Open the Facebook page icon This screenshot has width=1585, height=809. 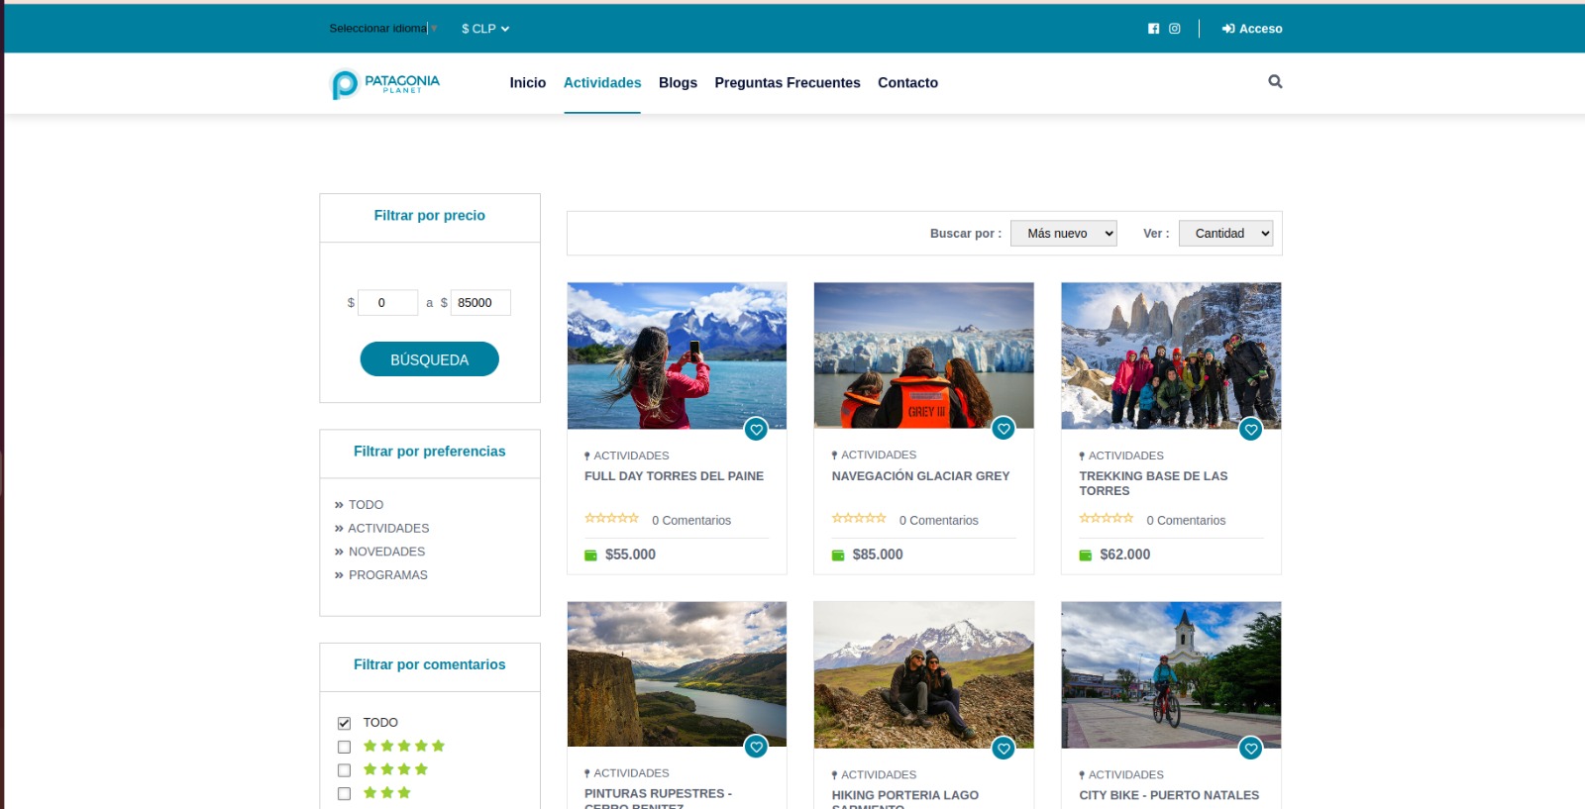(1153, 29)
